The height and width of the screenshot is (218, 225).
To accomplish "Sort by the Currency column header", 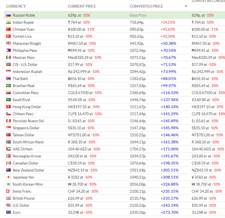I will pos(16,6).
